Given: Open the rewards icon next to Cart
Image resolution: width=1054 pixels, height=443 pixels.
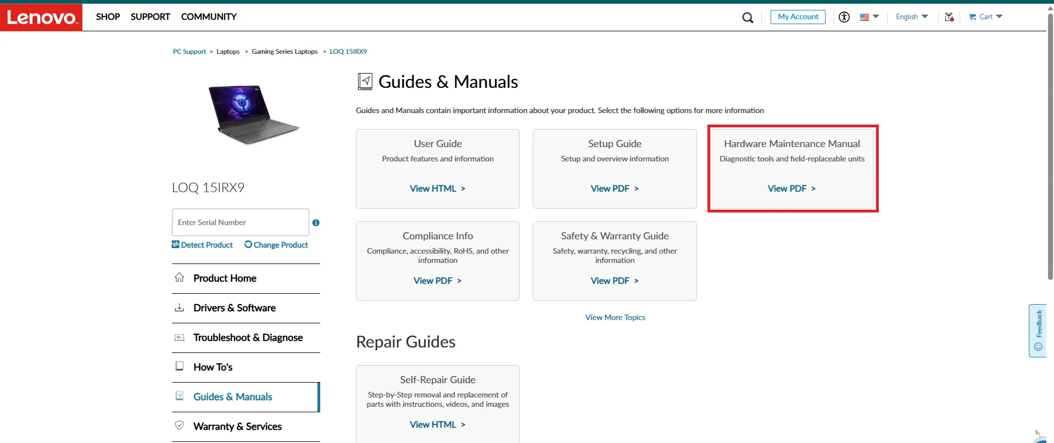Looking at the screenshot, I should point(949,17).
